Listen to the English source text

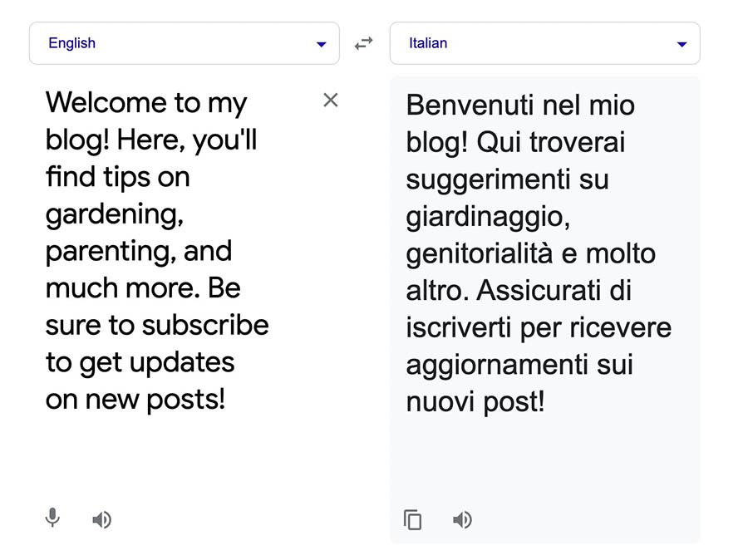(x=101, y=520)
